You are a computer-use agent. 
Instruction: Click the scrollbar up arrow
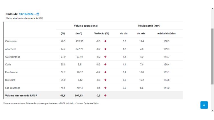(212, 9)
